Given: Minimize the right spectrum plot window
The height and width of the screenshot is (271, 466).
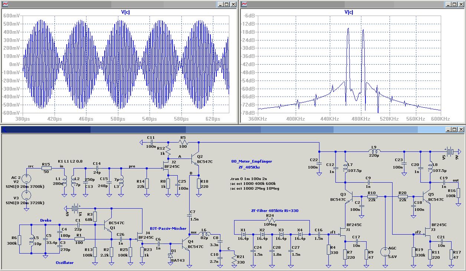Looking at the screenshot, I should point(449,4).
